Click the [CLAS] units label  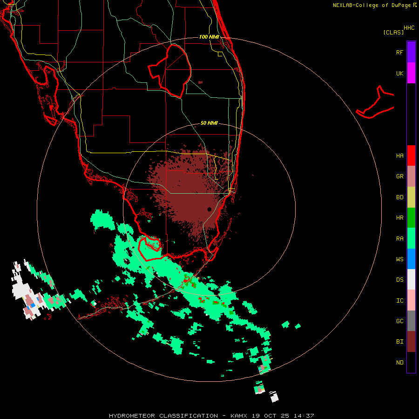click(393, 32)
